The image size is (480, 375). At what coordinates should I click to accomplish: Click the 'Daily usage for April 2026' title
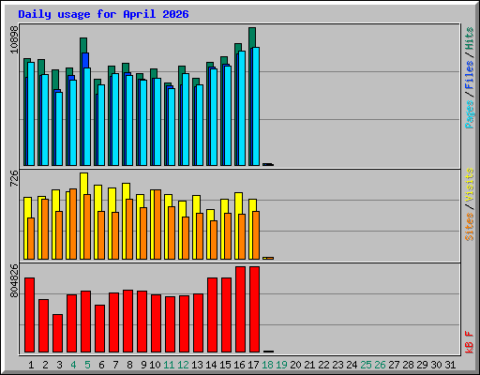click(103, 14)
